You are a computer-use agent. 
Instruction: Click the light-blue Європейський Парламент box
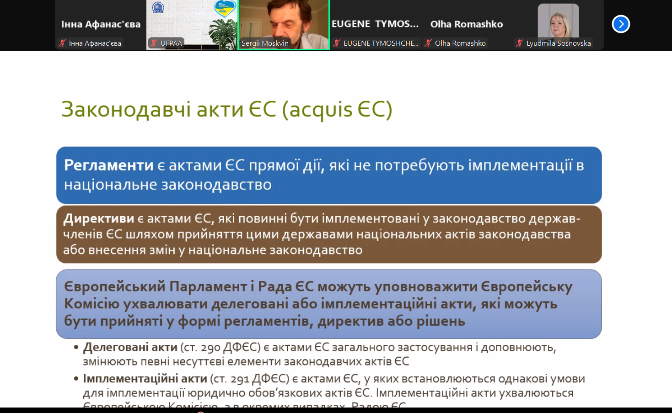click(x=328, y=304)
